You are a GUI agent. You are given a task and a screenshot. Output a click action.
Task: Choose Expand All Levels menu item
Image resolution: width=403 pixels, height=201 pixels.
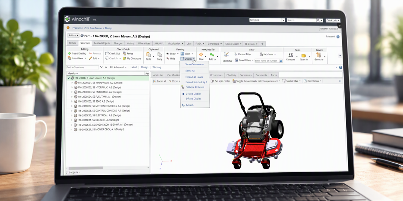coord(194,77)
